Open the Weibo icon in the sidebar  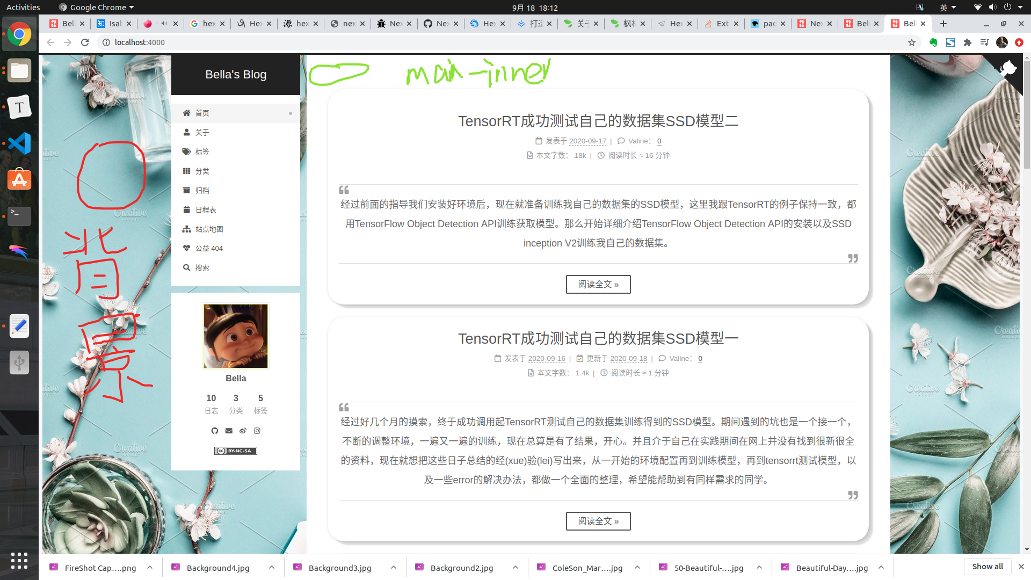coord(243,431)
